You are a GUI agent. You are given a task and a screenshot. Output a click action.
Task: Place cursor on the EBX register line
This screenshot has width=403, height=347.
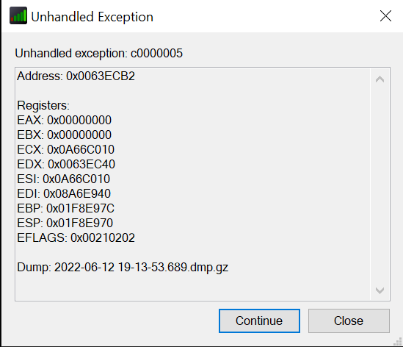pos(65,135)
